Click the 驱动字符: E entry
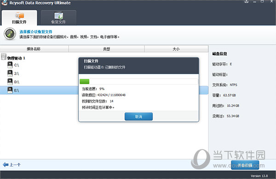The width and height of the screenshot is (276, 179). coord(222,64)
